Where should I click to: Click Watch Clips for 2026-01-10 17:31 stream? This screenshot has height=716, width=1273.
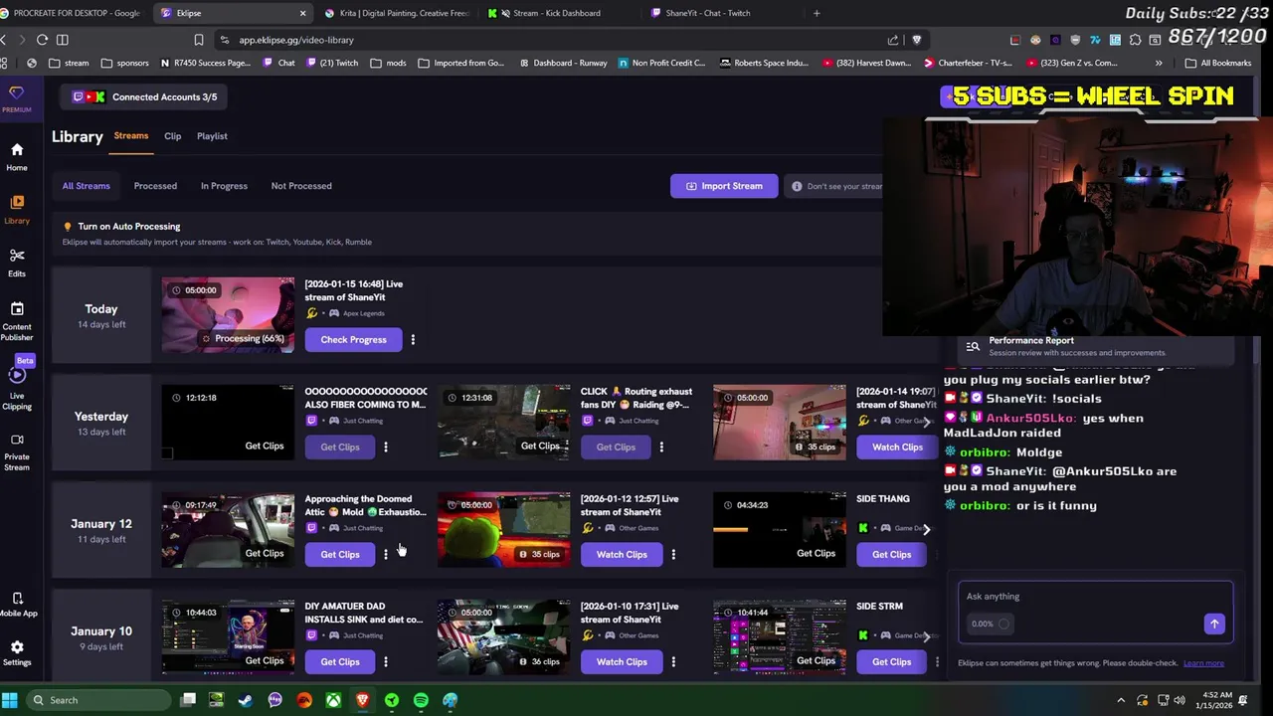point(622,662)
